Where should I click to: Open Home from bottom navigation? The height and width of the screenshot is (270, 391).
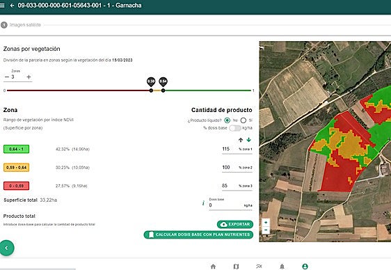click(213, 267)
